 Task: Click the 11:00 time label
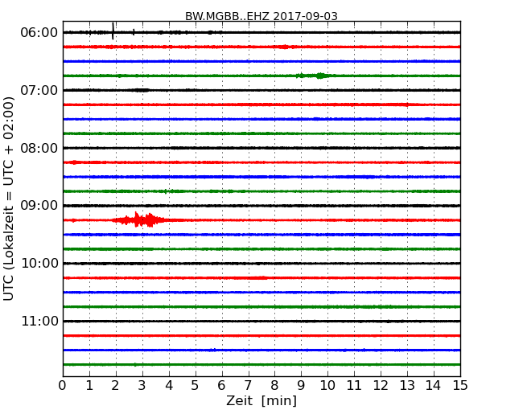tap(39, 321)
